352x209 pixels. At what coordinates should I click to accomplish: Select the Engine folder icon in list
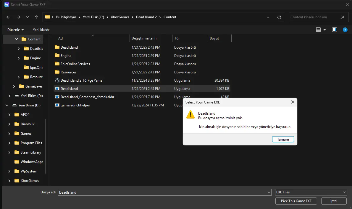click(x=57, y=55)
